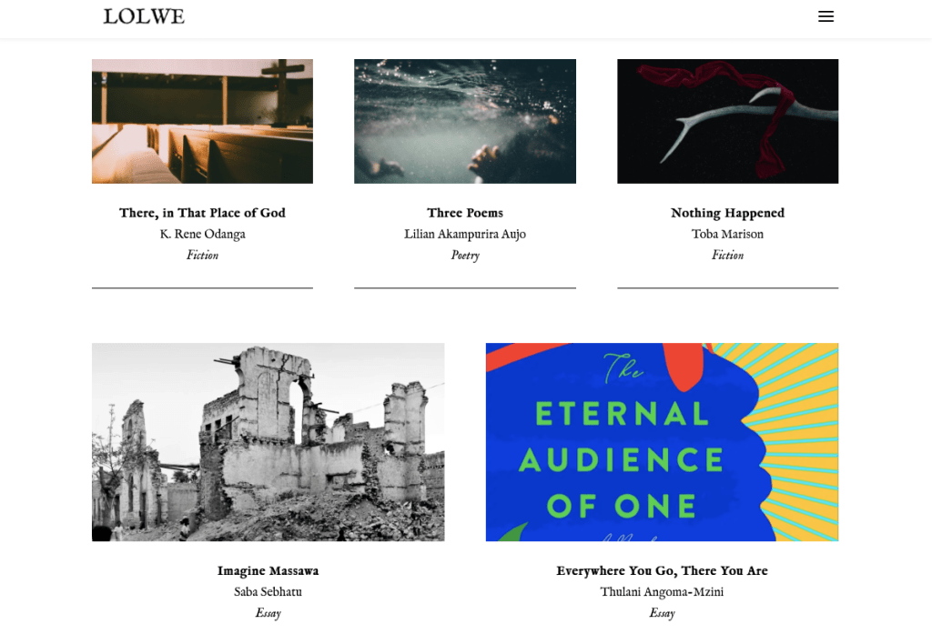Open the 'Three Poems' title link
932x634 pixels.
(465, 213)
